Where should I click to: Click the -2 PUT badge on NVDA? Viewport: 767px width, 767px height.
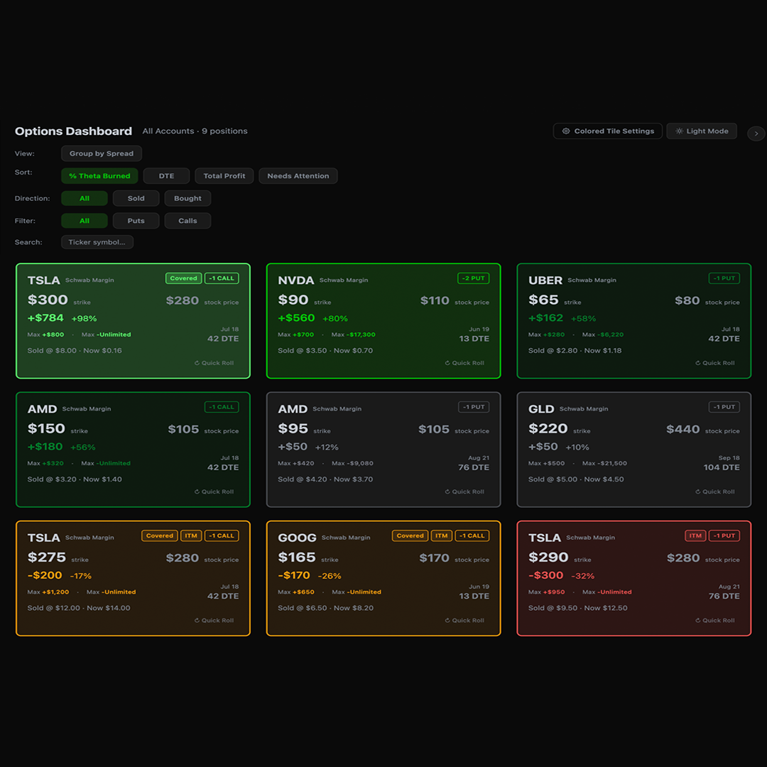pos(474,278)
